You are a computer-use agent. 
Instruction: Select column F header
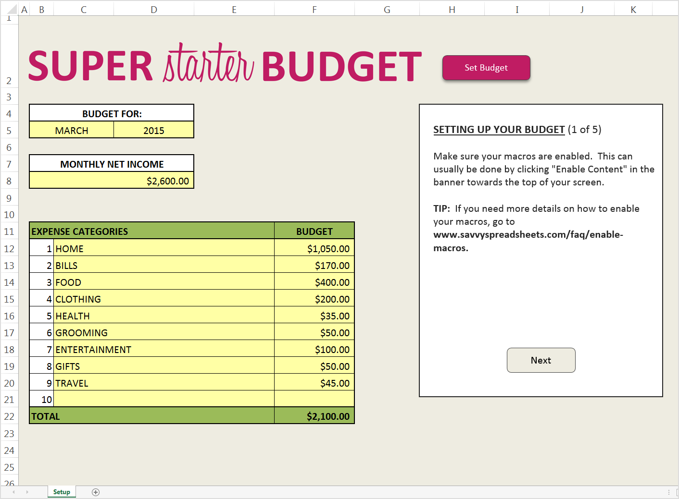[314, 9]
